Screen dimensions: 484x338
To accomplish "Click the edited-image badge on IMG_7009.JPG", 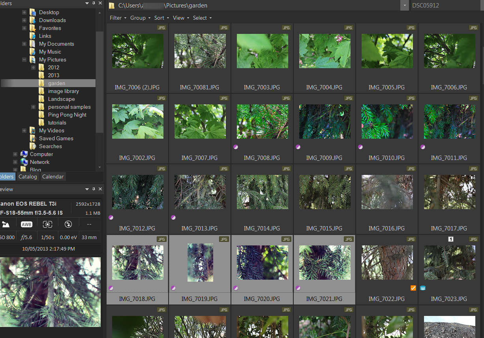I will coord(298,147).
